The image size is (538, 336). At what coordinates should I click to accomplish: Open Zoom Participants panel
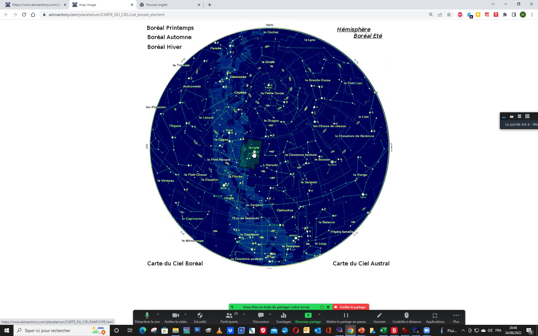tap(229, 318)
